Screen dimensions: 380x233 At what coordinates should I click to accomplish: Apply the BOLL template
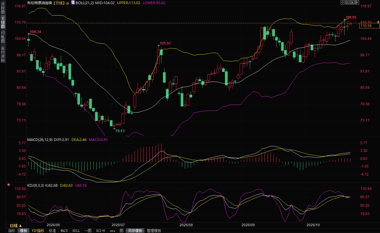tap(76, 231)
